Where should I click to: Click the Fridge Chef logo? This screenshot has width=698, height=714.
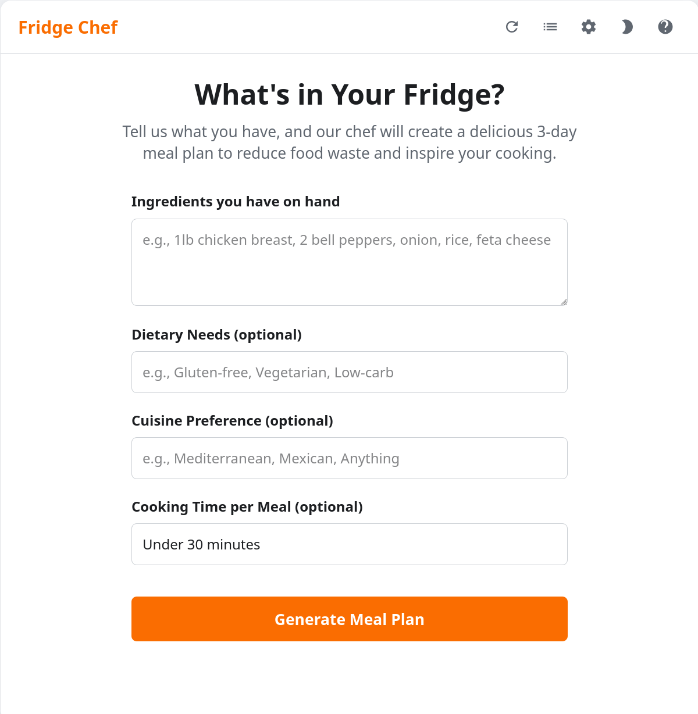[x=67, y=27]
